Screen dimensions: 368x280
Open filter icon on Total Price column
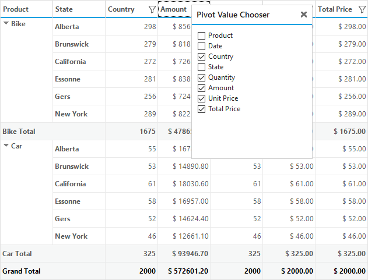[x=362, y=9]
